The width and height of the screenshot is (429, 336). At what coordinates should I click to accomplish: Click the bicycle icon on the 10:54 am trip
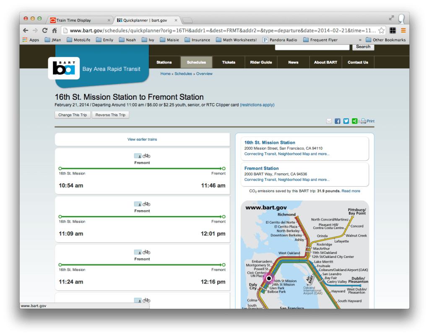tap(146, 156)
